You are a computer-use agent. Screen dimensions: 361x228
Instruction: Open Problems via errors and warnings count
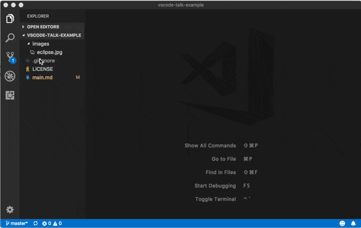click(52, 223)
